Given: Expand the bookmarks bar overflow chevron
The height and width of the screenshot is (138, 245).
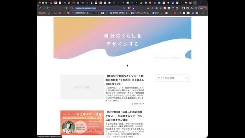Looking at the screenshot, I should point(203,13).
